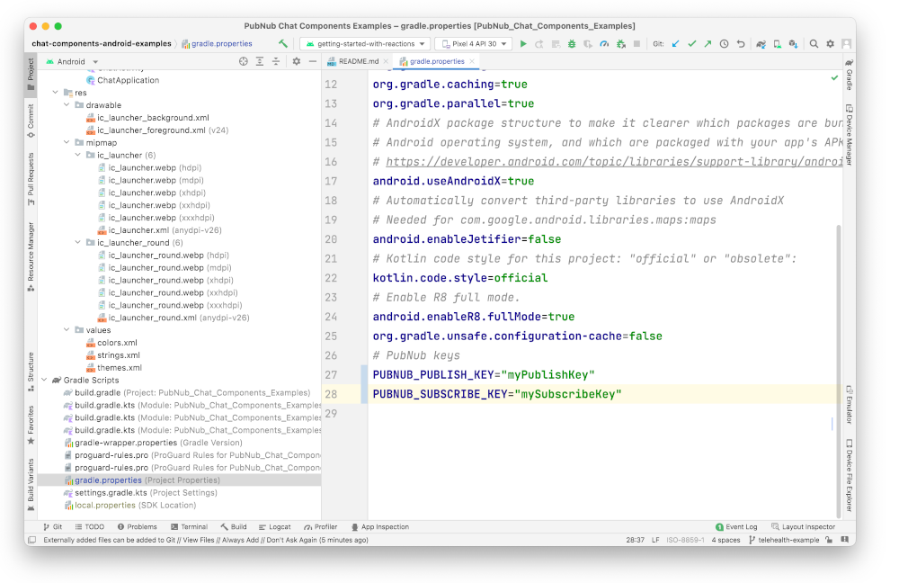This screenshot has width=899, height=583.
Task: Commit changes using the green checkmark icon
Action: tap(690, 42)
